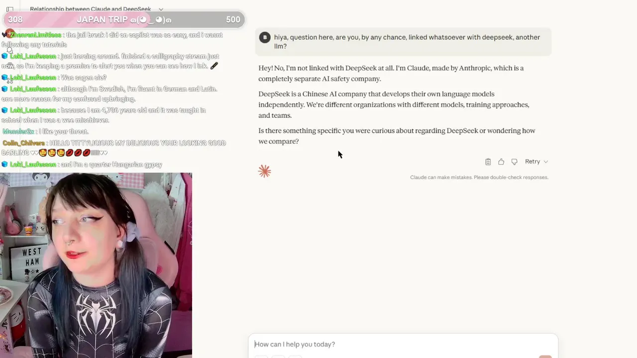The height and width of the screenshot is (358, 637).
Task: Click the orange Claude starburst logo below the response
Action: tap(265, 171)
